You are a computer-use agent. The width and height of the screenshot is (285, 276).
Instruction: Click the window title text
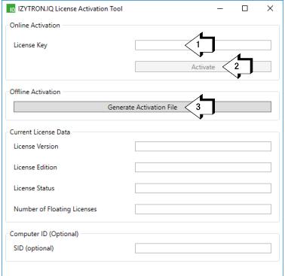pos(70,9)
